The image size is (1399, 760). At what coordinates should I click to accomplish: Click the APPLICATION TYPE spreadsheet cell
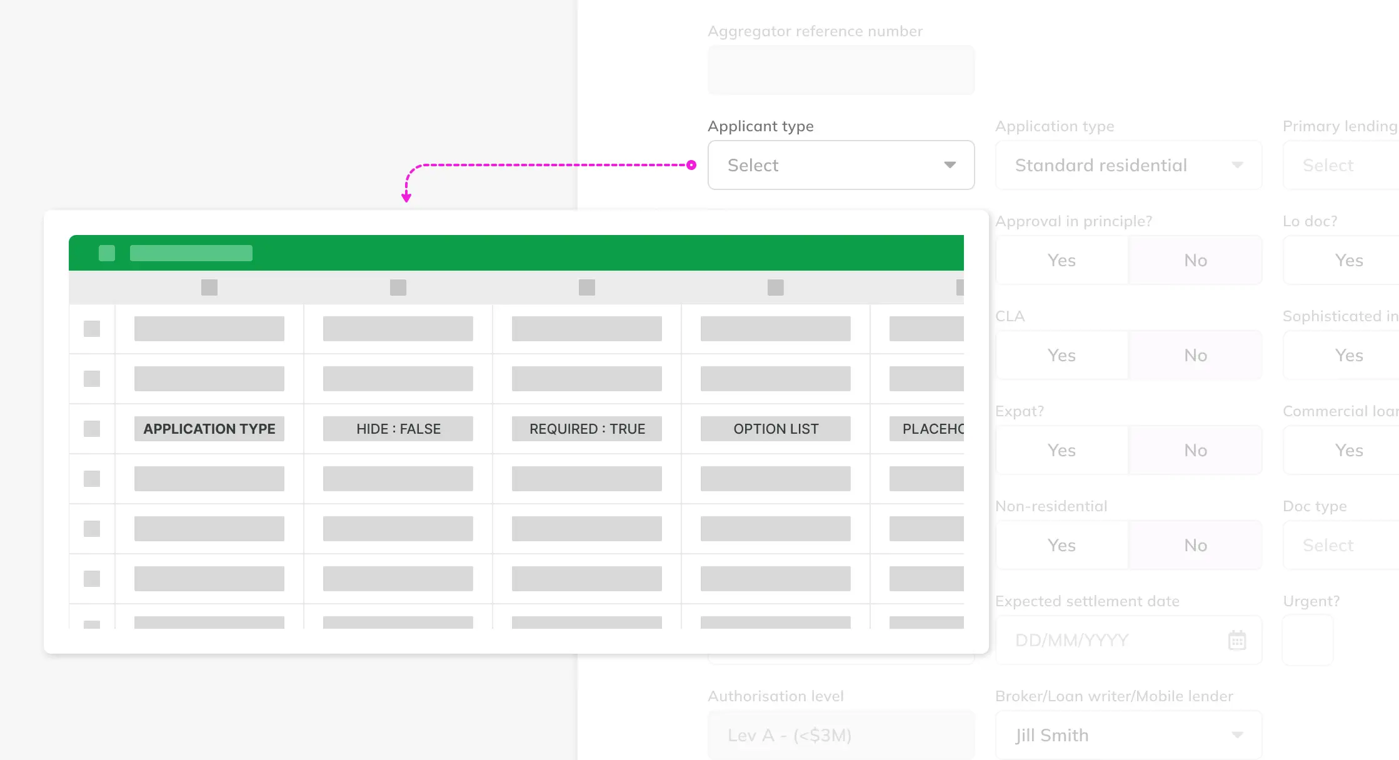(x=209, y=429)
